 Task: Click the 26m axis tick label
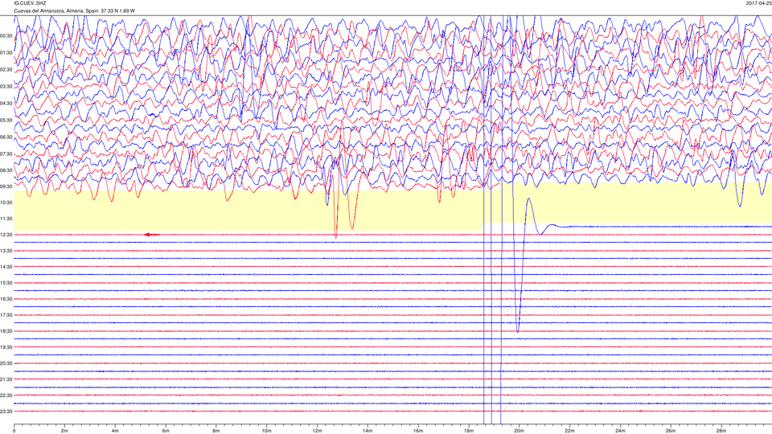tap(671, 431)
